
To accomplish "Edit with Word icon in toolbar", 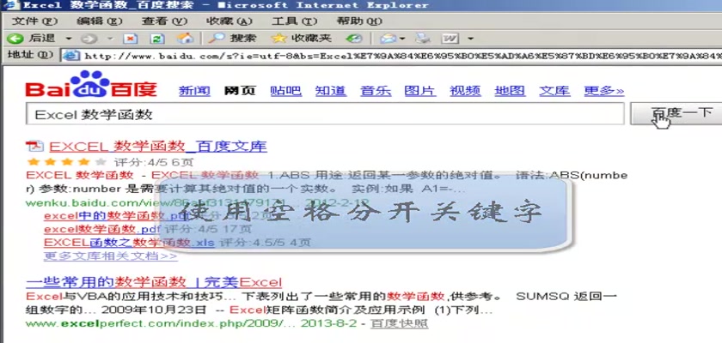I will click(x=450, y=39).
